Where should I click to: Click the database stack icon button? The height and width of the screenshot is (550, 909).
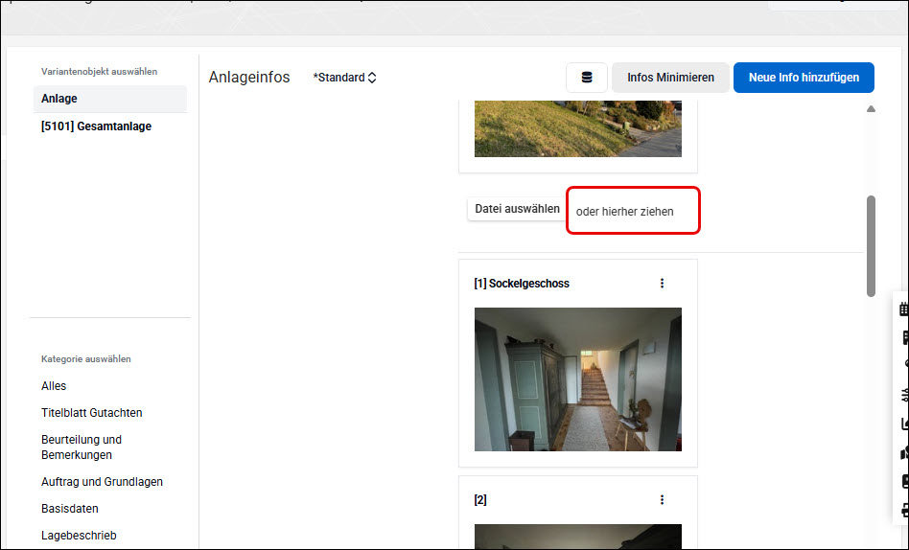(x=586, y=78)
